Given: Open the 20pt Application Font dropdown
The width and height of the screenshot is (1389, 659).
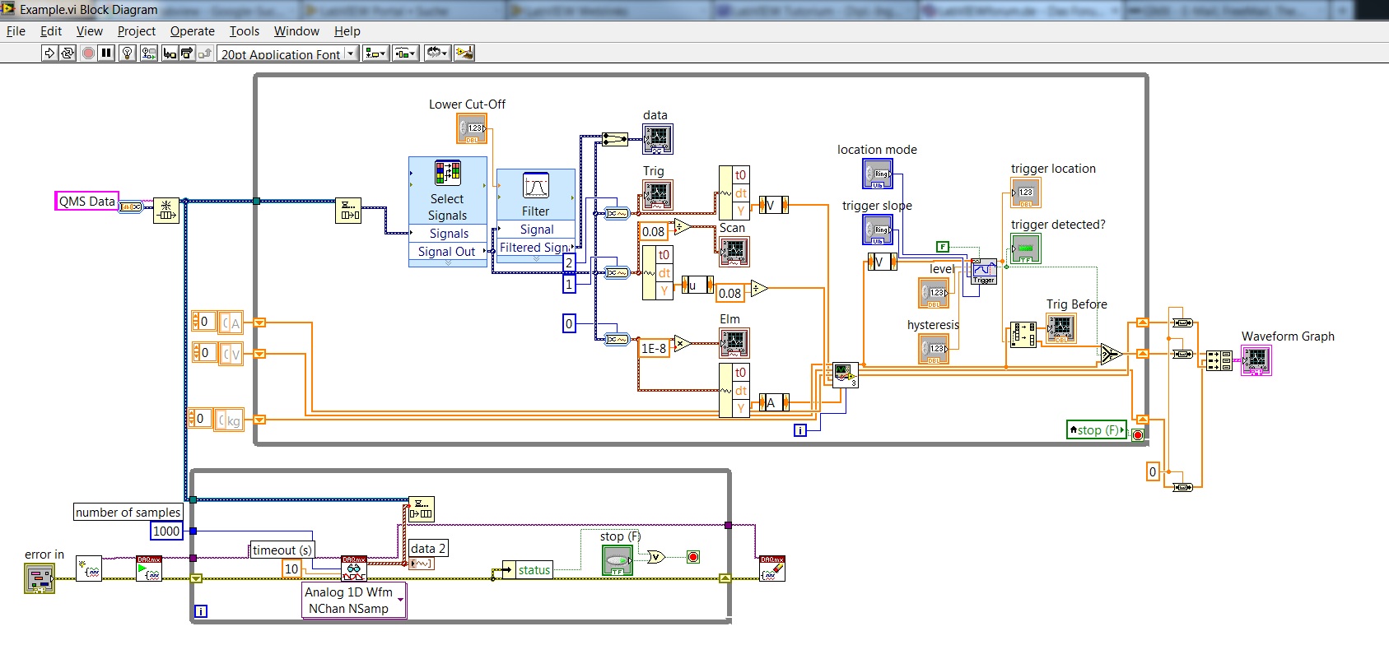Looking at the screenshot, I should tap(289, 53).
